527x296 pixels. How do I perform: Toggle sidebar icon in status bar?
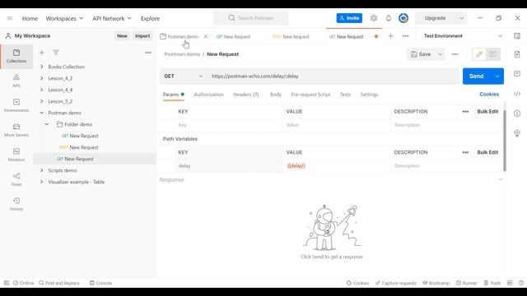(7, 283)
